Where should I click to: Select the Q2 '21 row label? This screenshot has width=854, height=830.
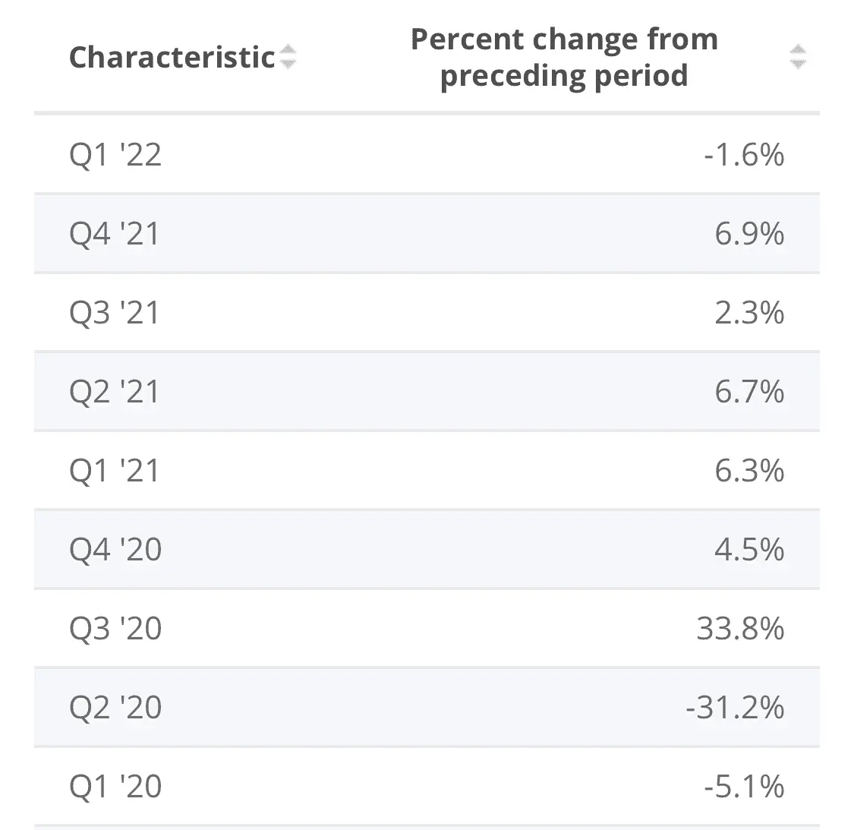pos(115,392)
